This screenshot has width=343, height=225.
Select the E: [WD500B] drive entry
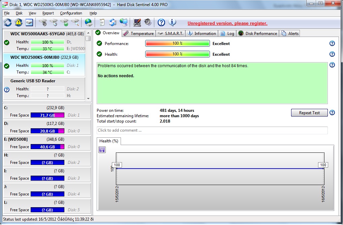coord(47,143)
